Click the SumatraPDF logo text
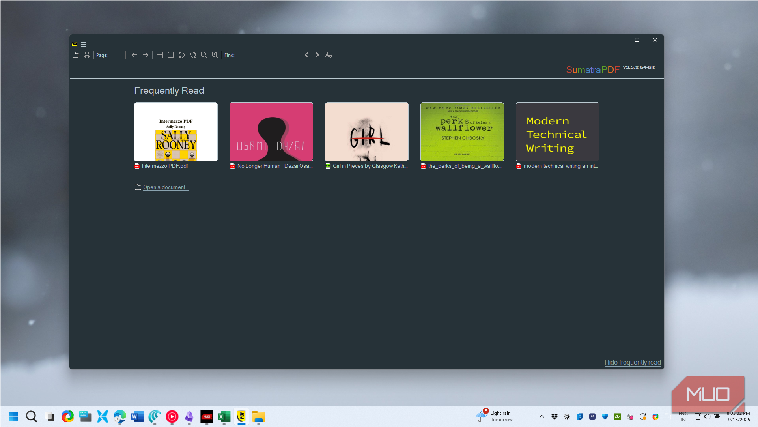758x427 pixels. coord(593,70)
